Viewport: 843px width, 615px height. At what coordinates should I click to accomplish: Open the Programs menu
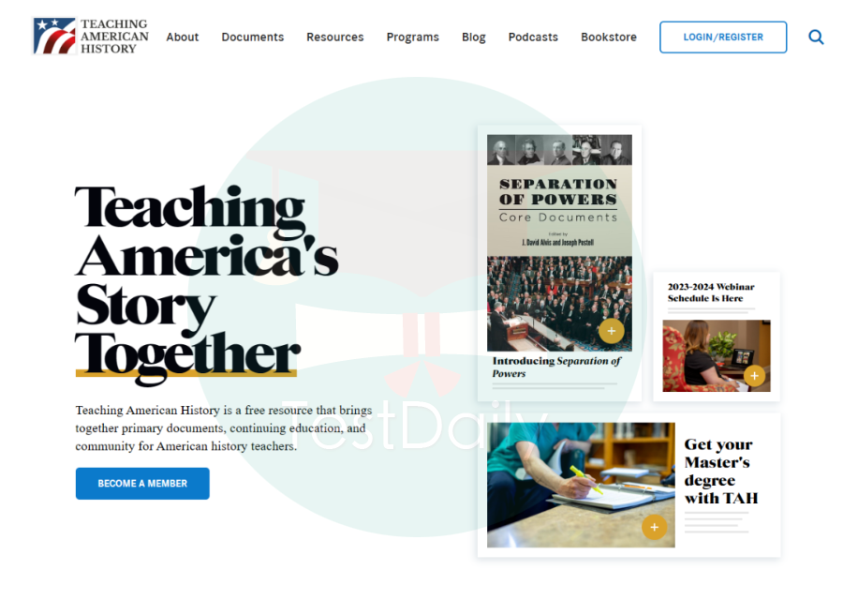[413, 37]
